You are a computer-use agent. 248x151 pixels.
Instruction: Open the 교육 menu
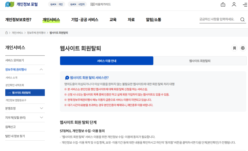(x=113, y=20)
